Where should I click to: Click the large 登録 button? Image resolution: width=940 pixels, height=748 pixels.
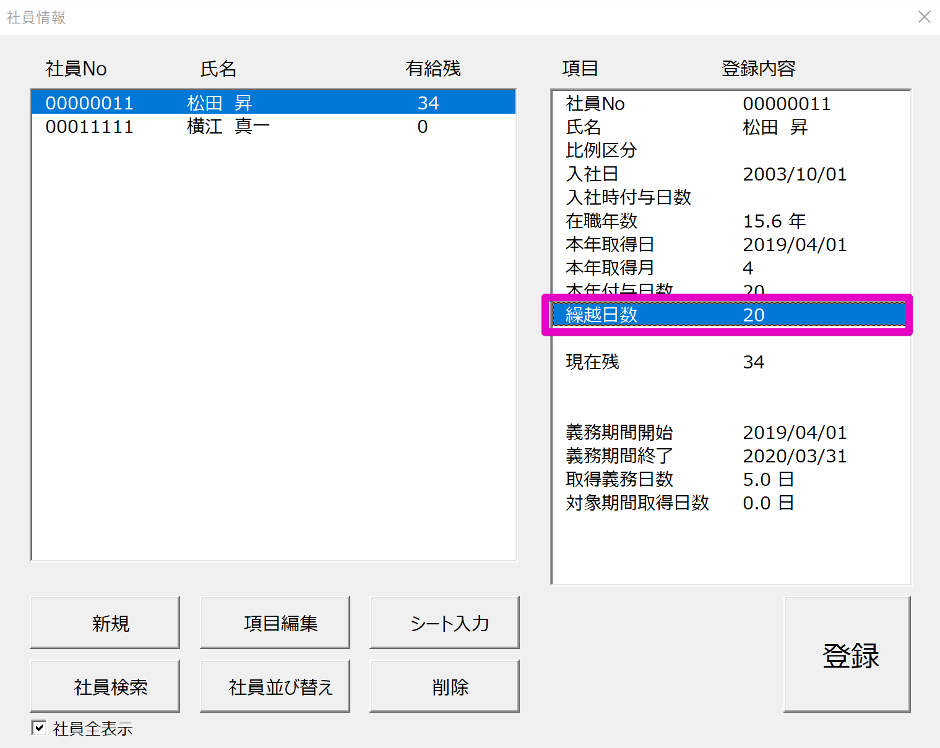pos(847,655)
